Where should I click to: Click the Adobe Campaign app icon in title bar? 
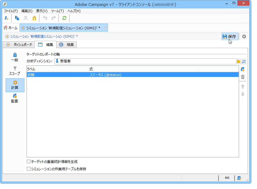[x=5, y=4]
